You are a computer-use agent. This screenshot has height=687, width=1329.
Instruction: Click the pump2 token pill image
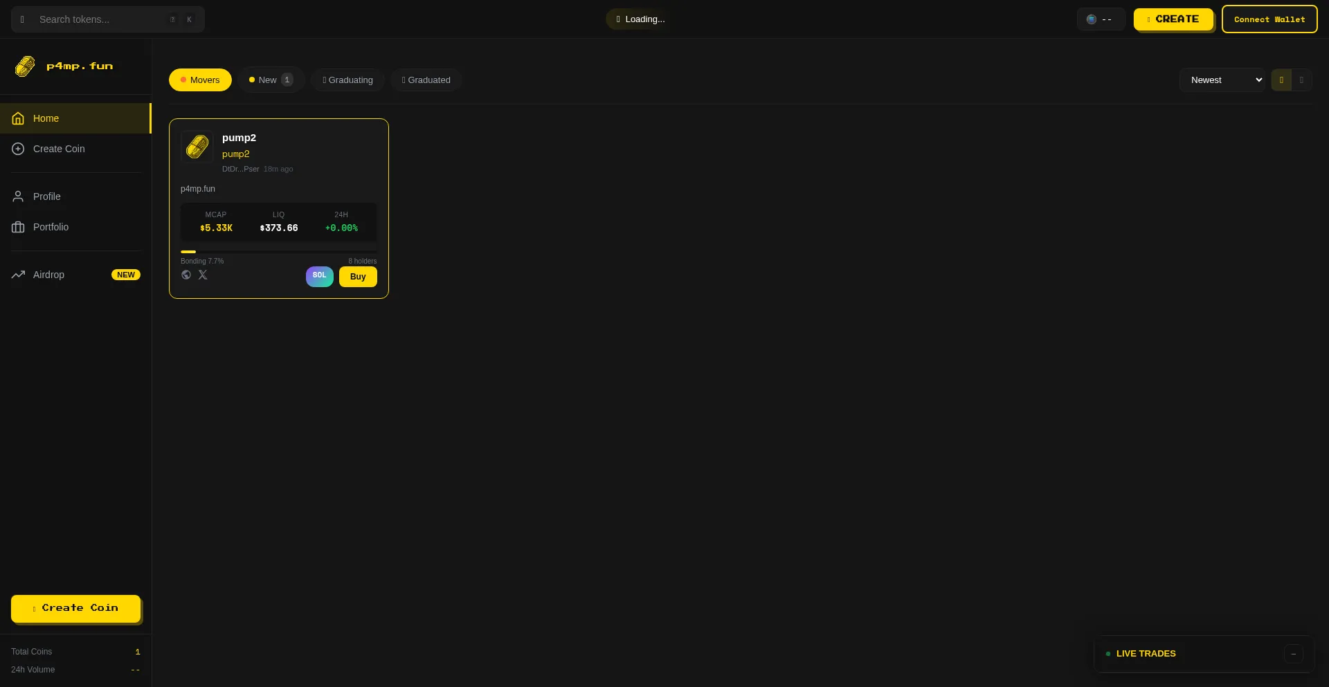pyautogui.click(x=197, y=146)
